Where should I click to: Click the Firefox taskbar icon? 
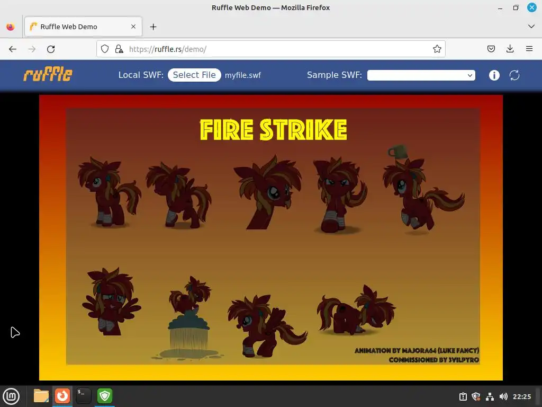coord(62,396)
